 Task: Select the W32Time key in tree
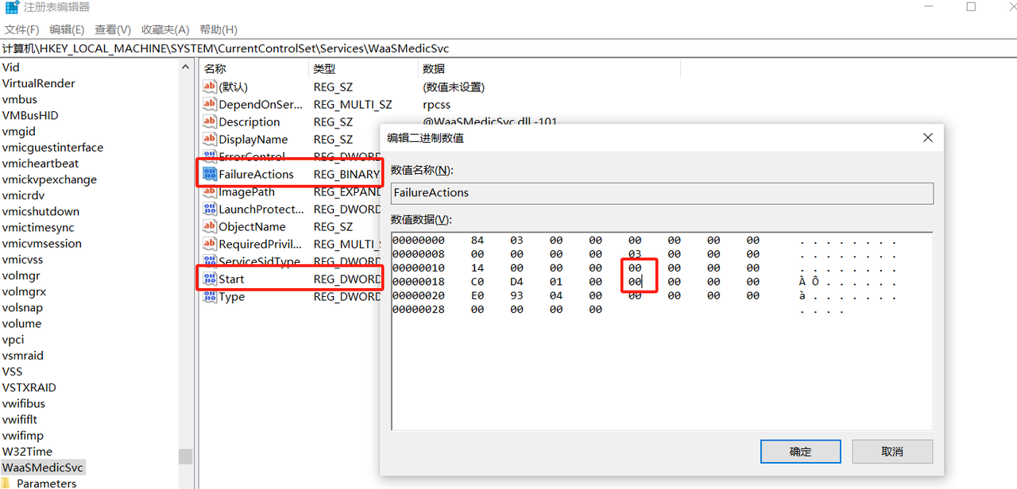pyautogui.click(x=27, y=452)
